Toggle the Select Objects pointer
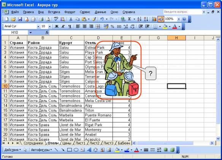 pos(25,150)
